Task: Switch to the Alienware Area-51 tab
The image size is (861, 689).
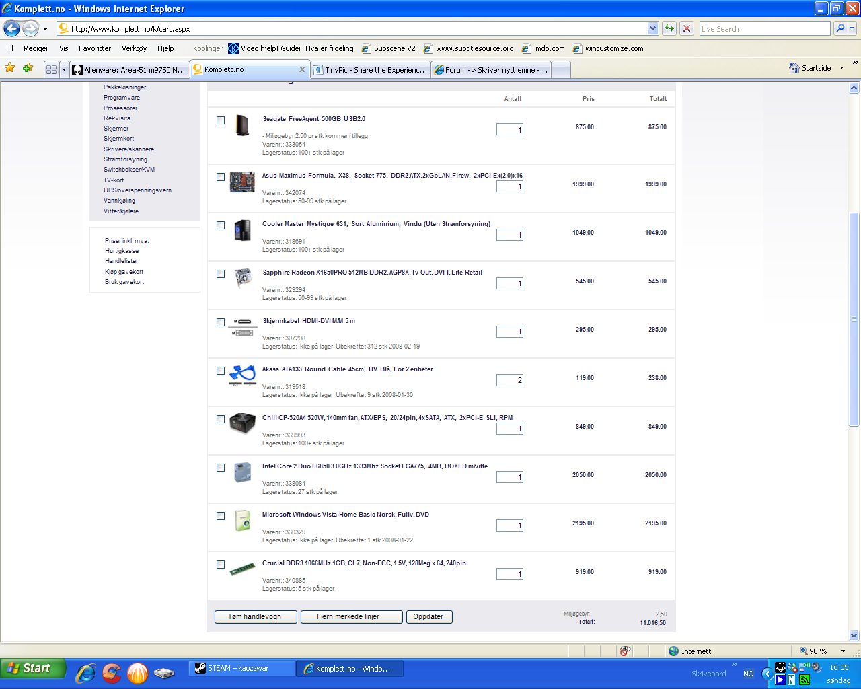Action: [129, 70]
